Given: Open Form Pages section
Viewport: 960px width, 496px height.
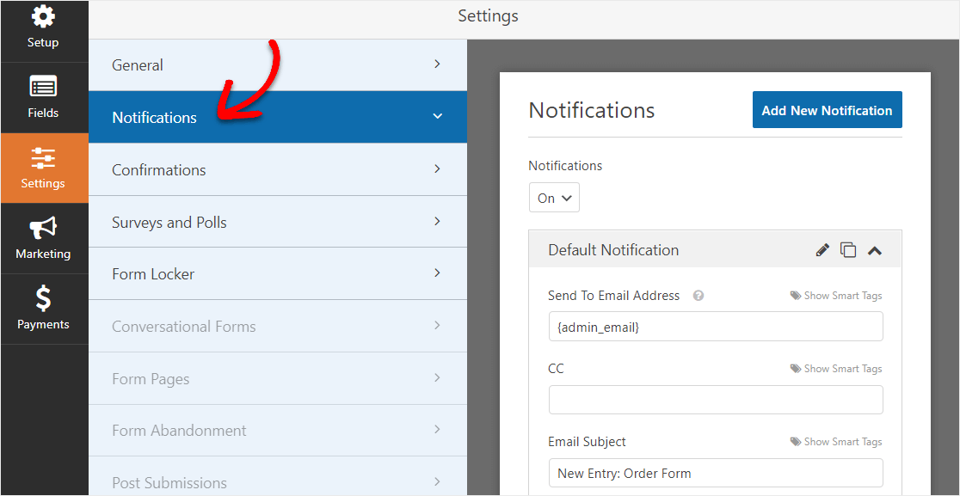Looking at the screenshot, I should click(277, 378).
